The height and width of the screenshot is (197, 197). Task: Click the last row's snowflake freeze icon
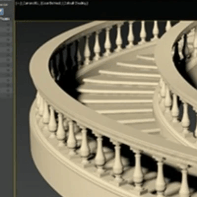(x=8, y=96)
